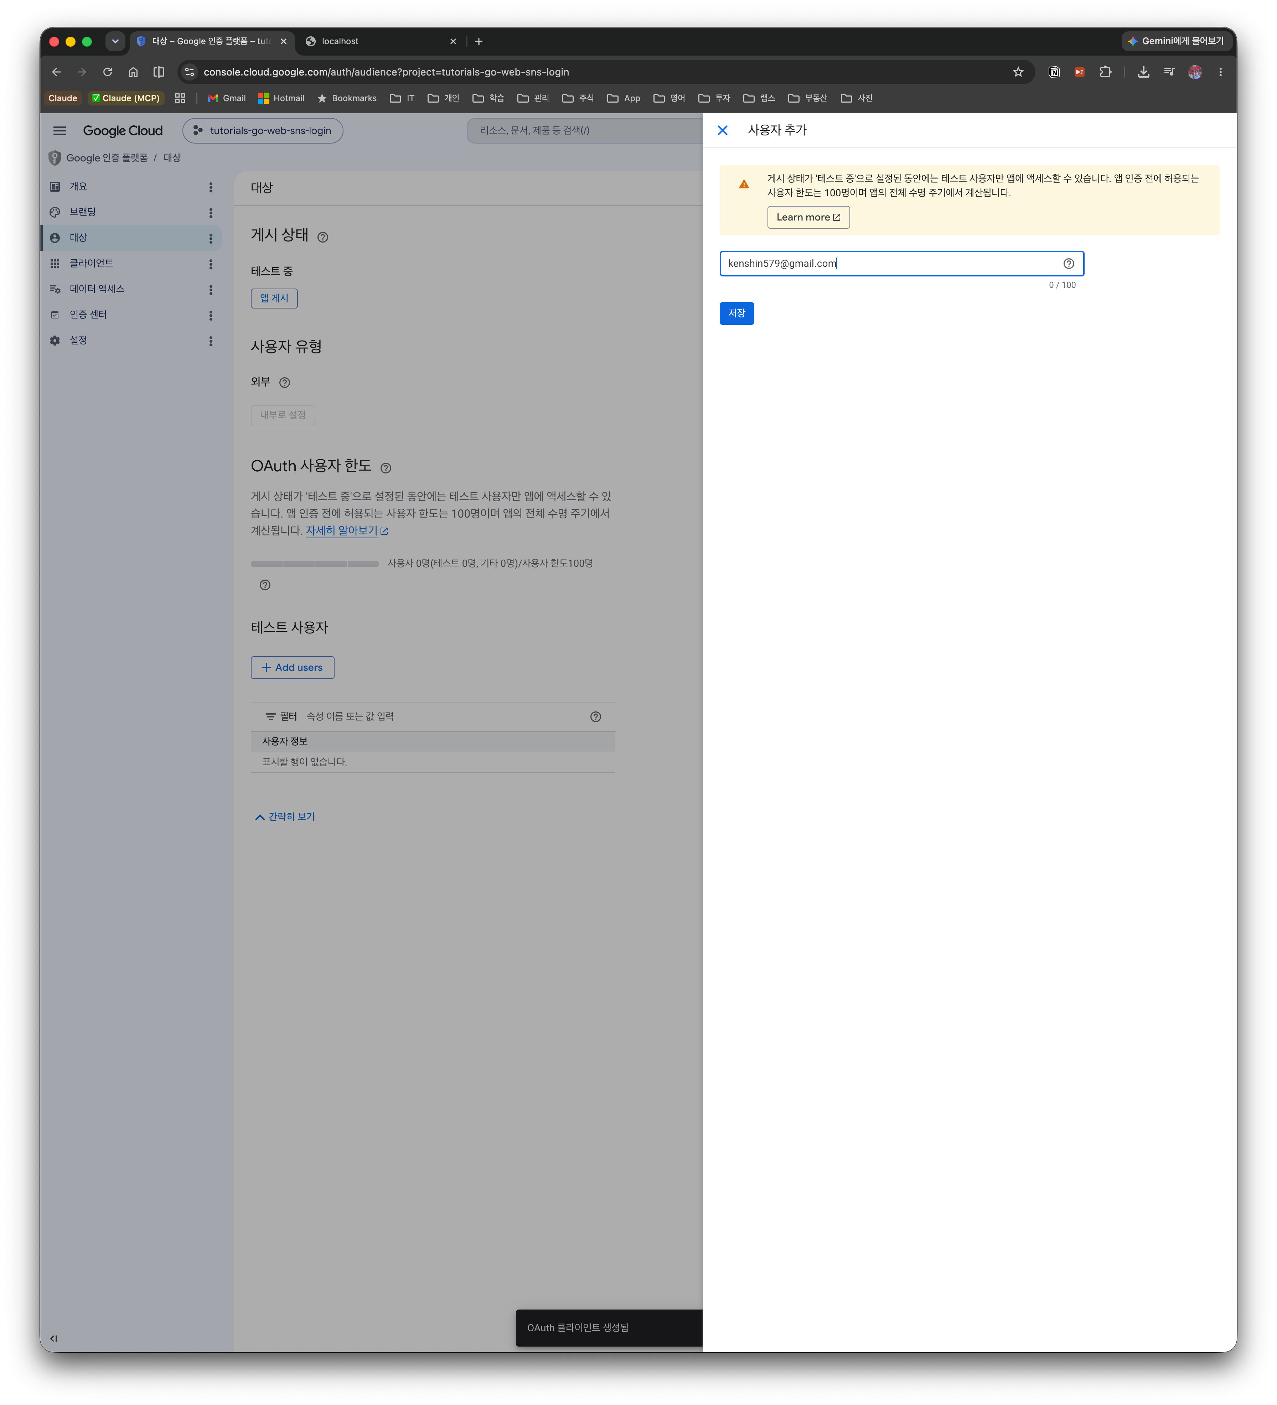The image size is (1277, 1405).
Task: Open Learn more link in warning banner
Action: [x=808, y=217]
